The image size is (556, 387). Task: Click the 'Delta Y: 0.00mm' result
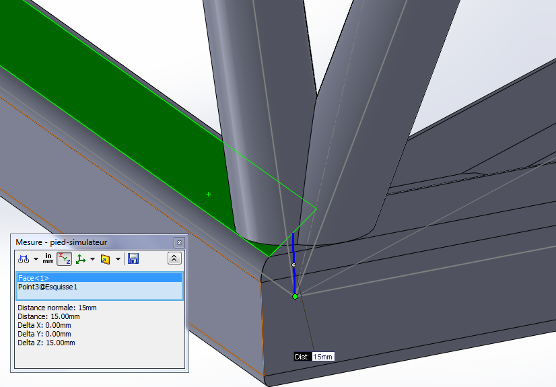pyautogui.click(x=44, y=334)
